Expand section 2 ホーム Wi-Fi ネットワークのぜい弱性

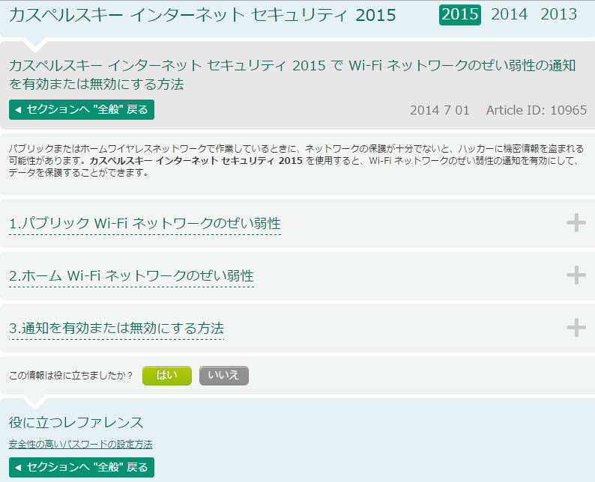pos(131,276)
